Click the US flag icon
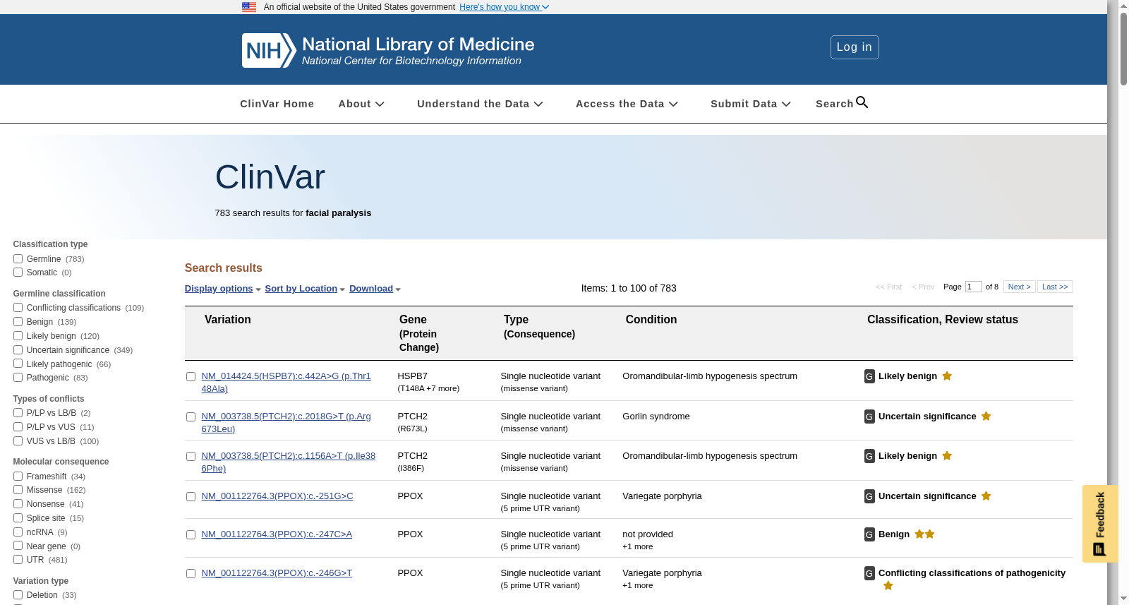 (249, 7)
